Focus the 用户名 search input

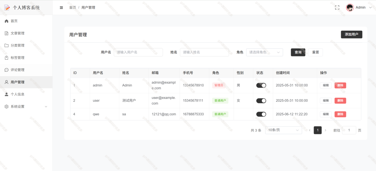(138, 52)
